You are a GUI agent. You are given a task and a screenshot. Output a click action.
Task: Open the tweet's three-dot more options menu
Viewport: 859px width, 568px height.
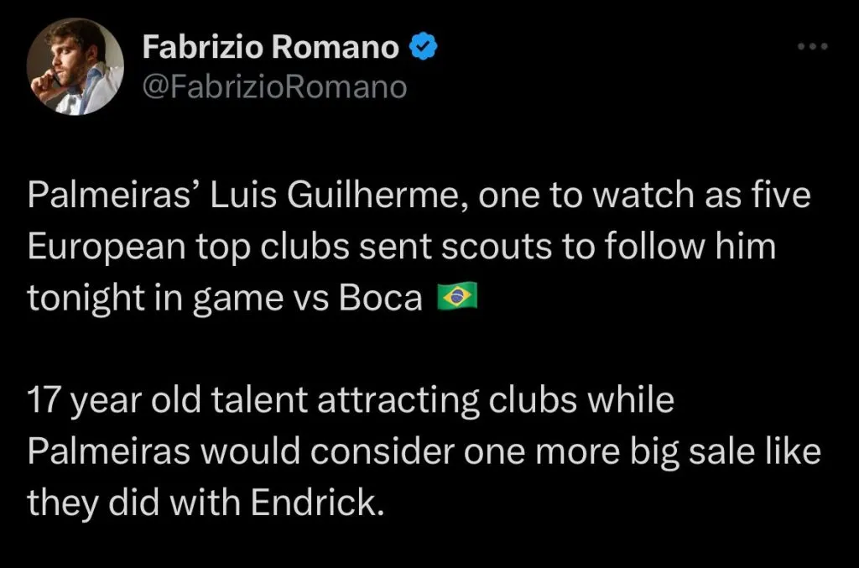click(x=811, y=49)
